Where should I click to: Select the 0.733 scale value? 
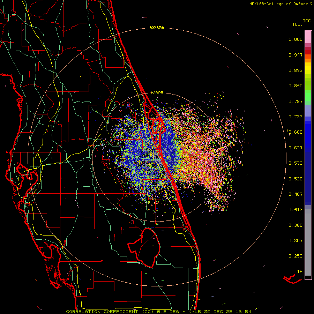(296, 117)
